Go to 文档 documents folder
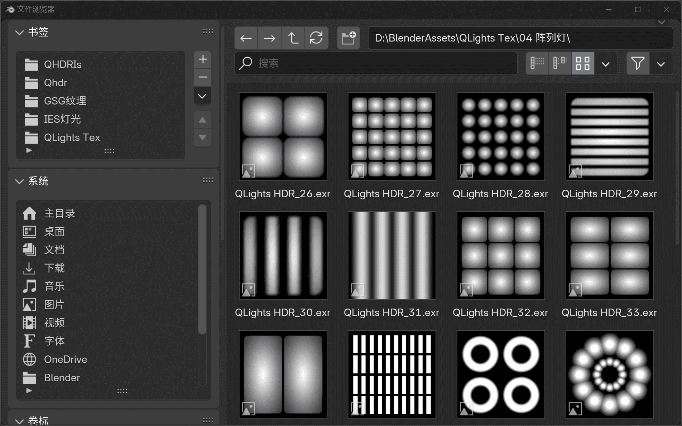Screen dimensions: 682x426 [107, 250]
